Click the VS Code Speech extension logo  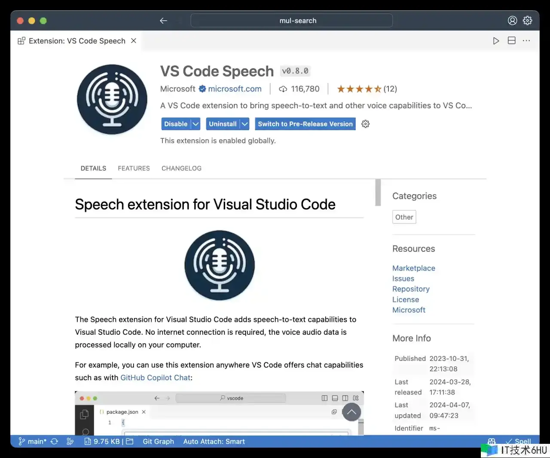pyautogui.click(x=112, y=99)
